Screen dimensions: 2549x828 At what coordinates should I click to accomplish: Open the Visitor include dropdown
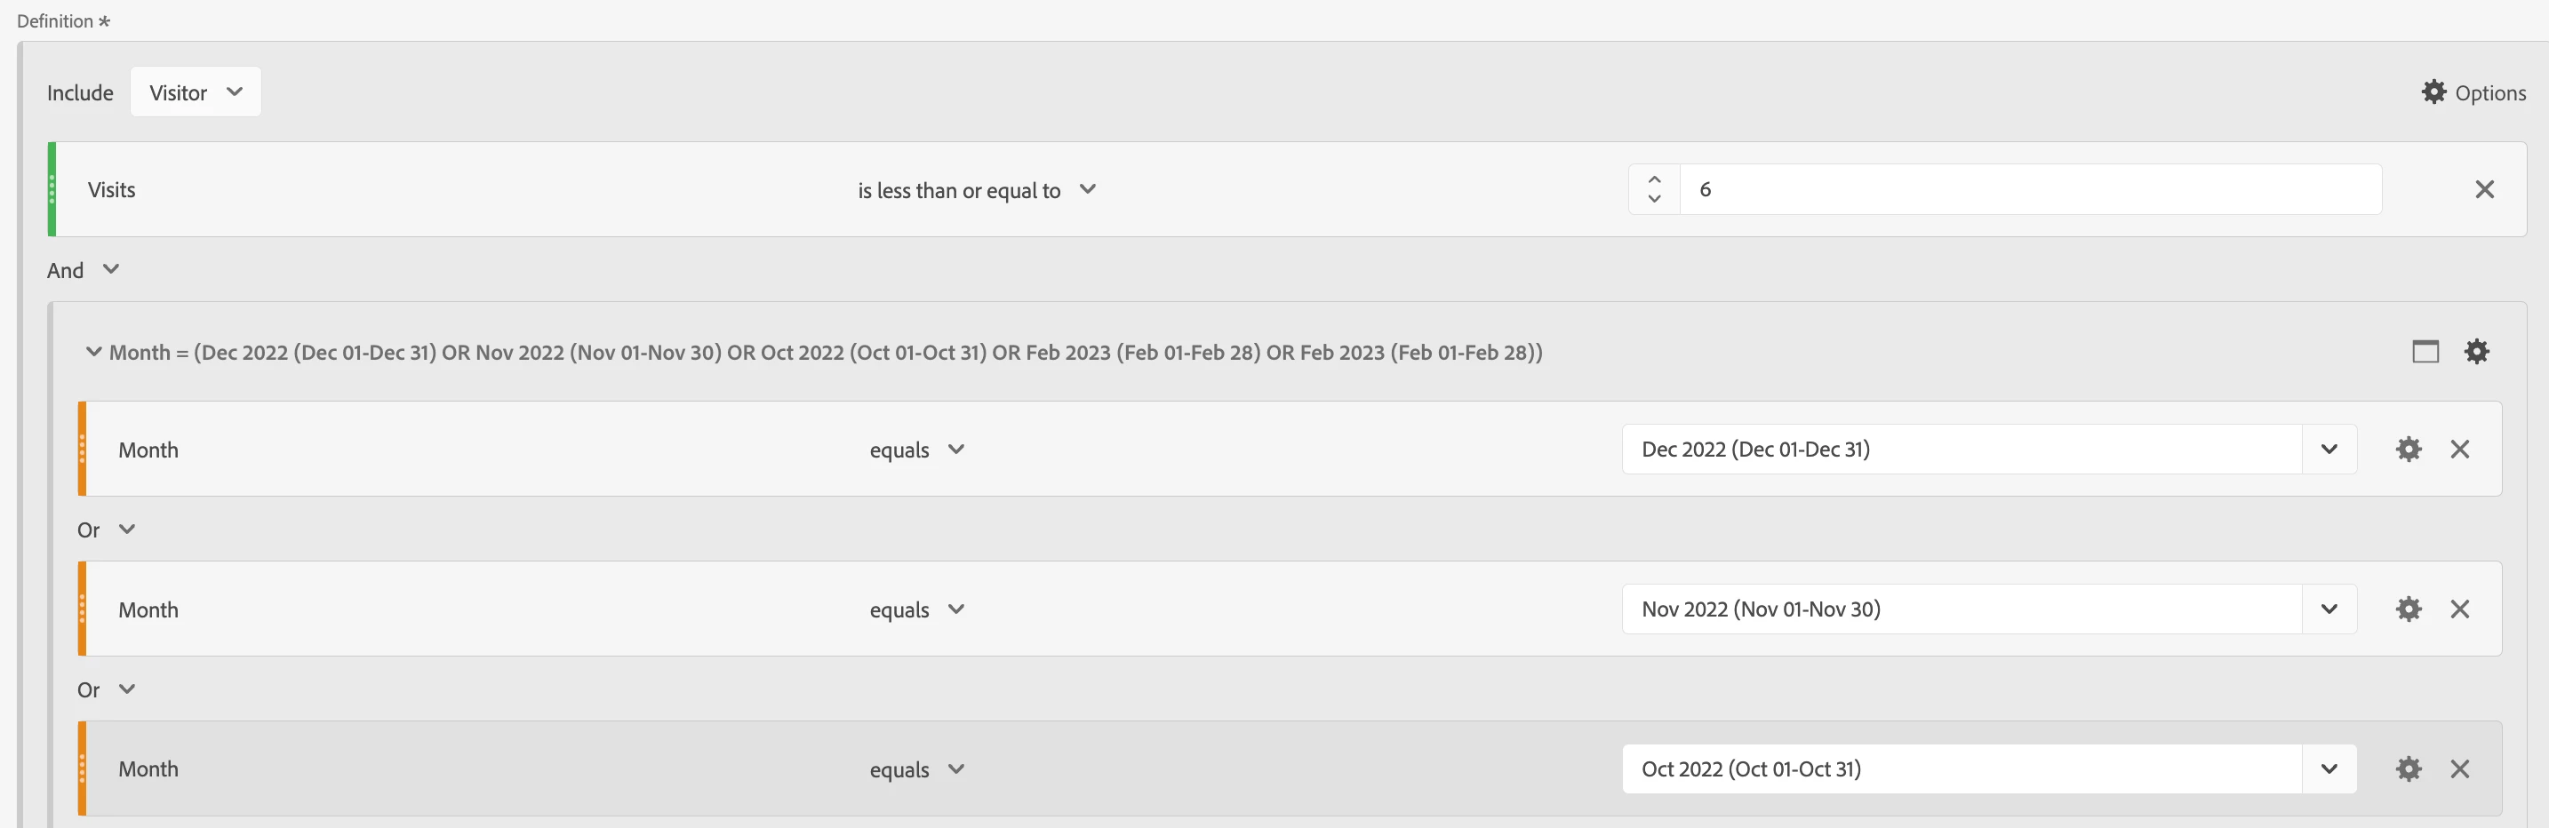tap(195, 92)
